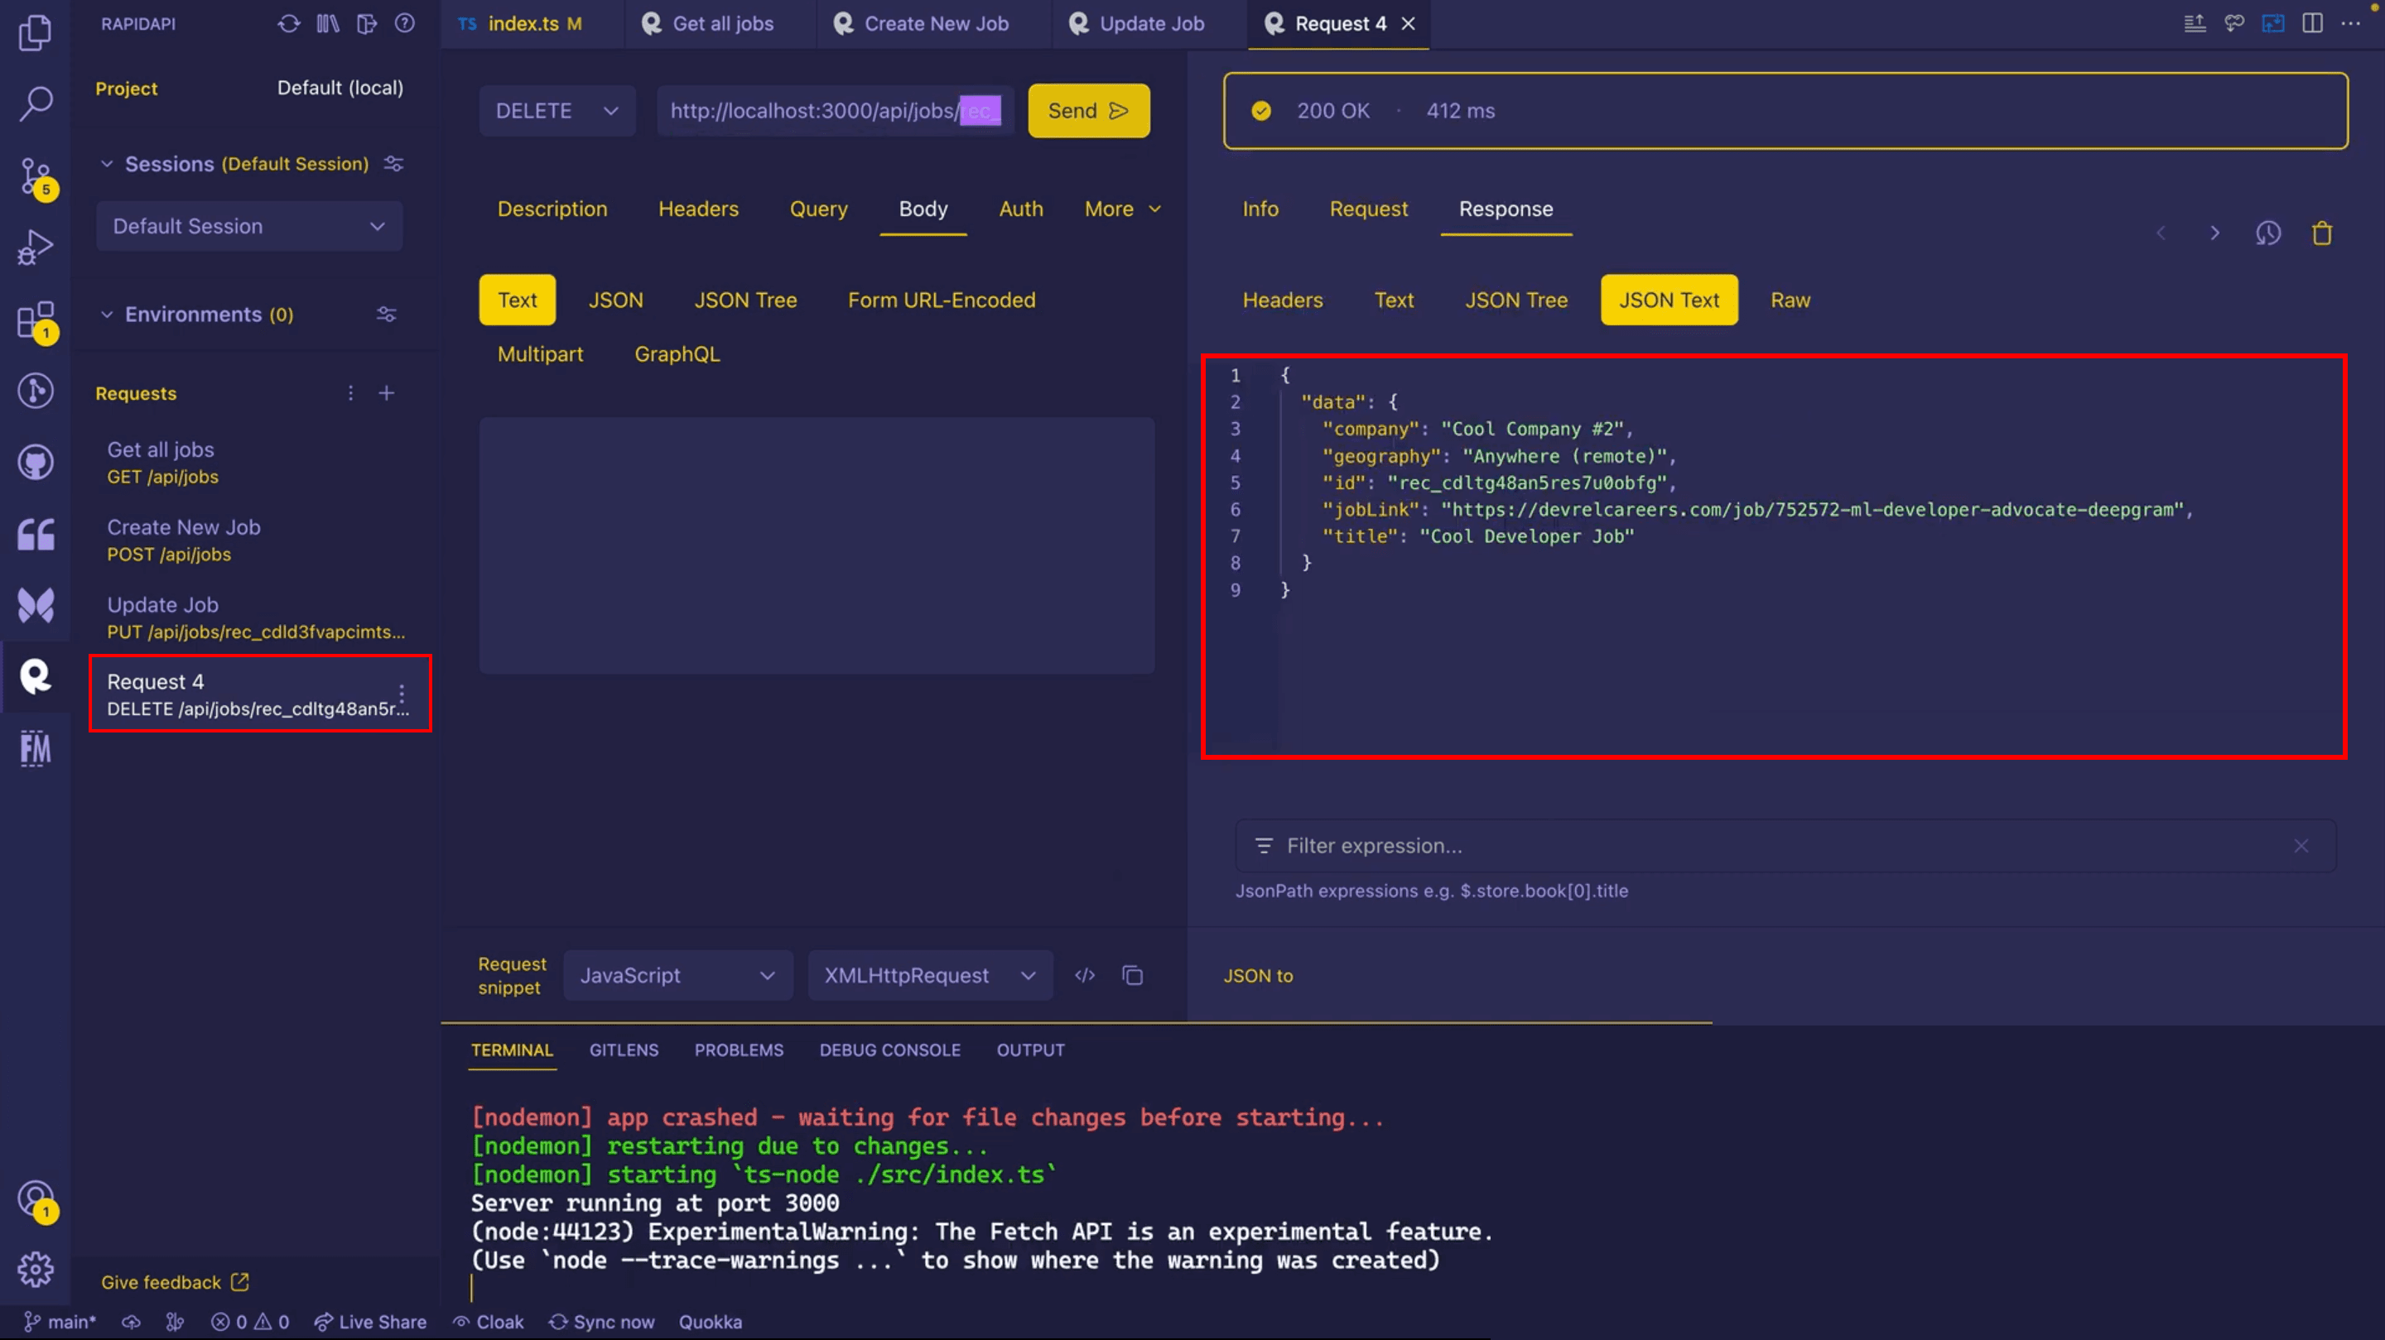
Task: Open XMLHttpRequest library dropdown
Action: [929, 975]
